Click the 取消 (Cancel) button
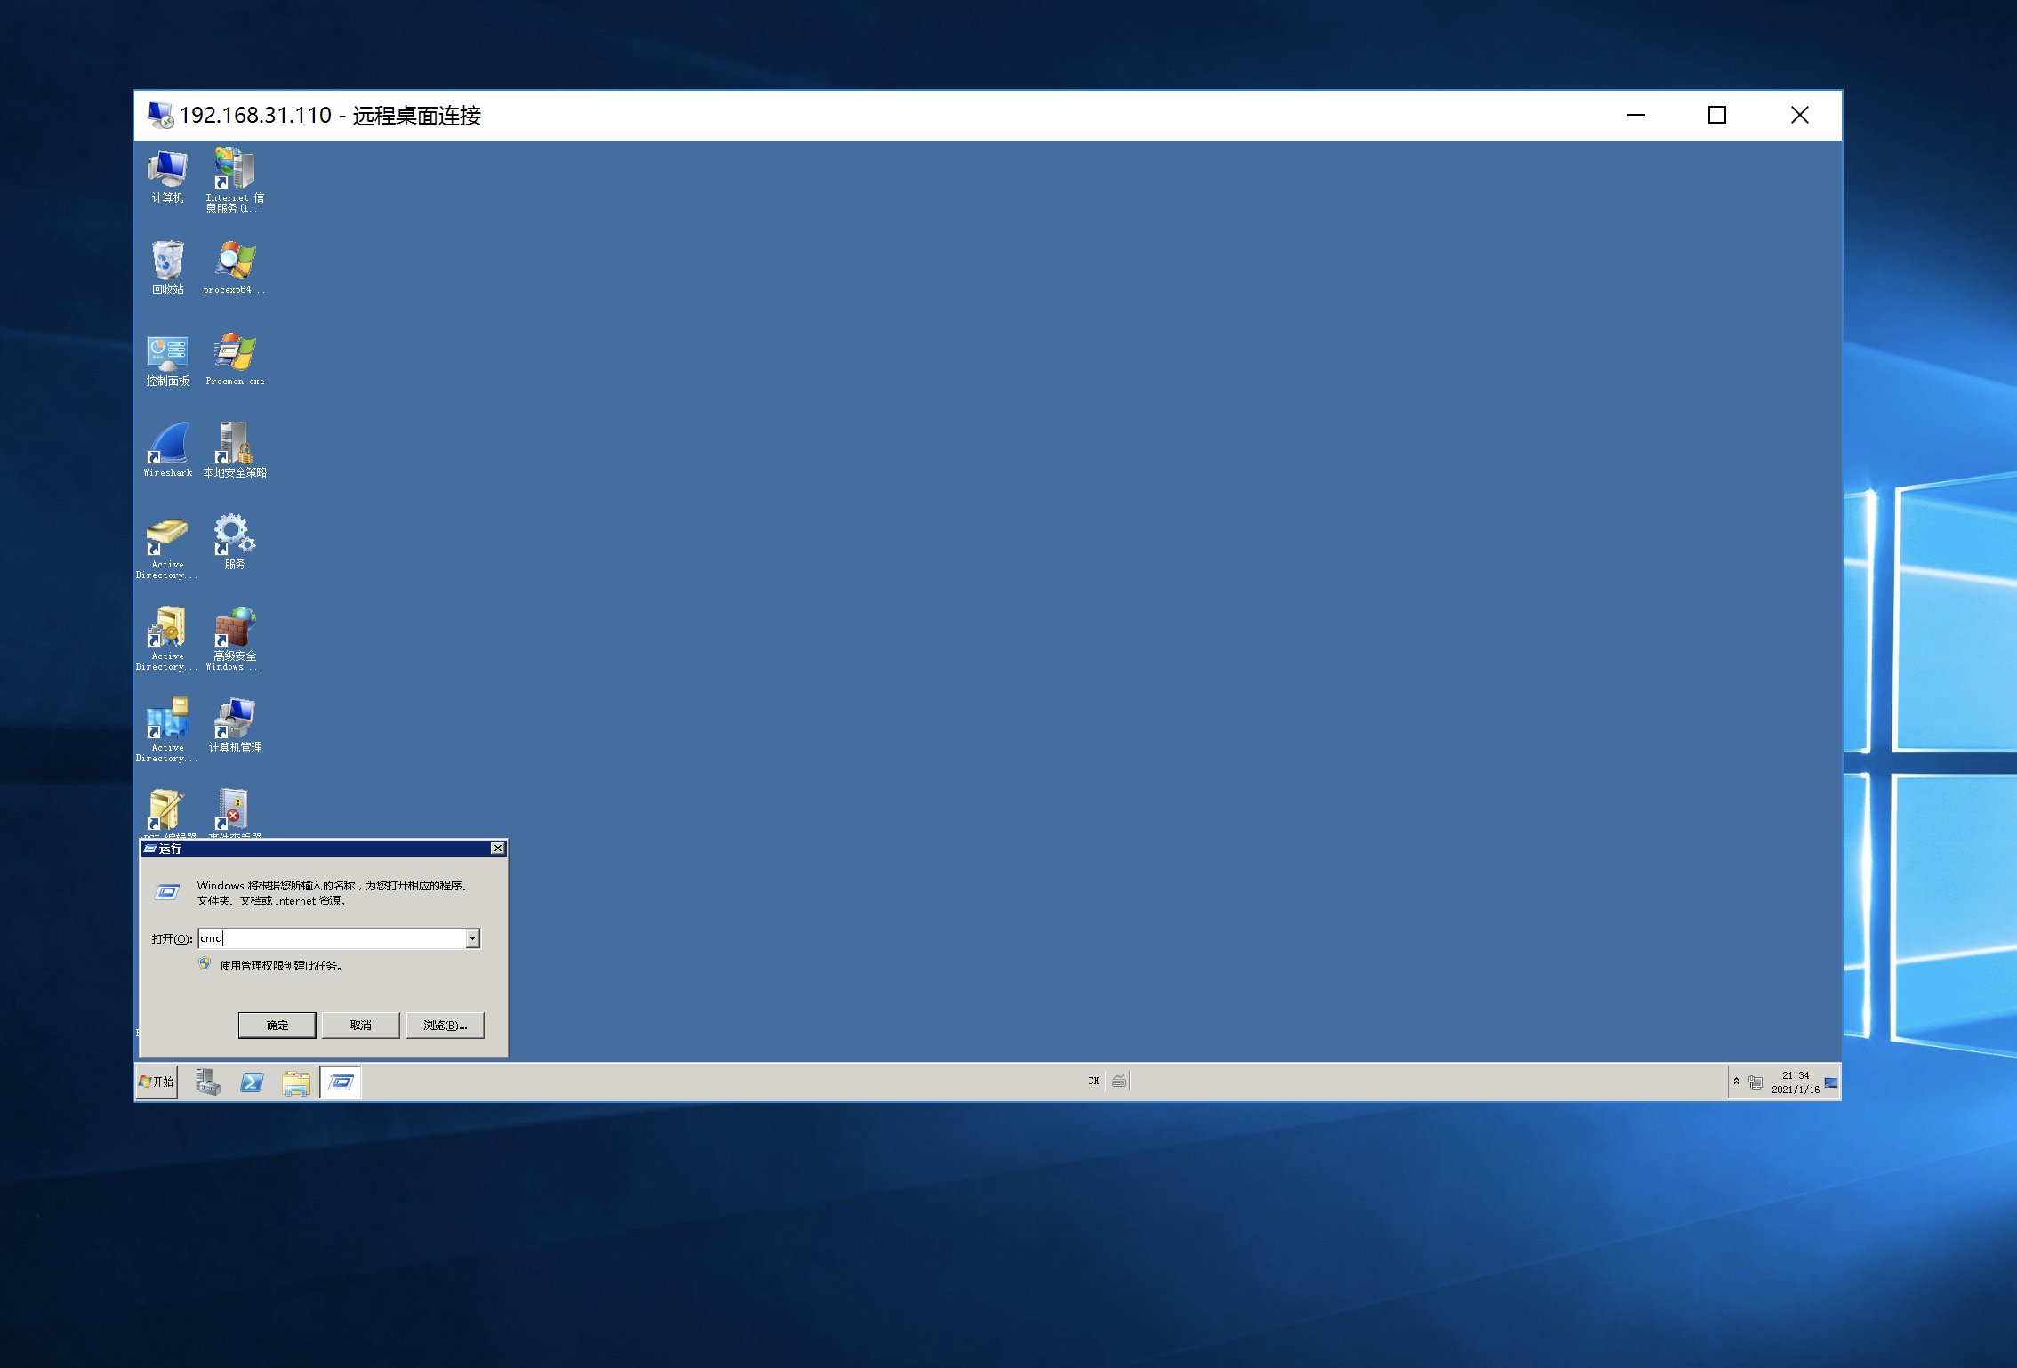This screenshot has height=1368, width=2017. pos(360,1025)
